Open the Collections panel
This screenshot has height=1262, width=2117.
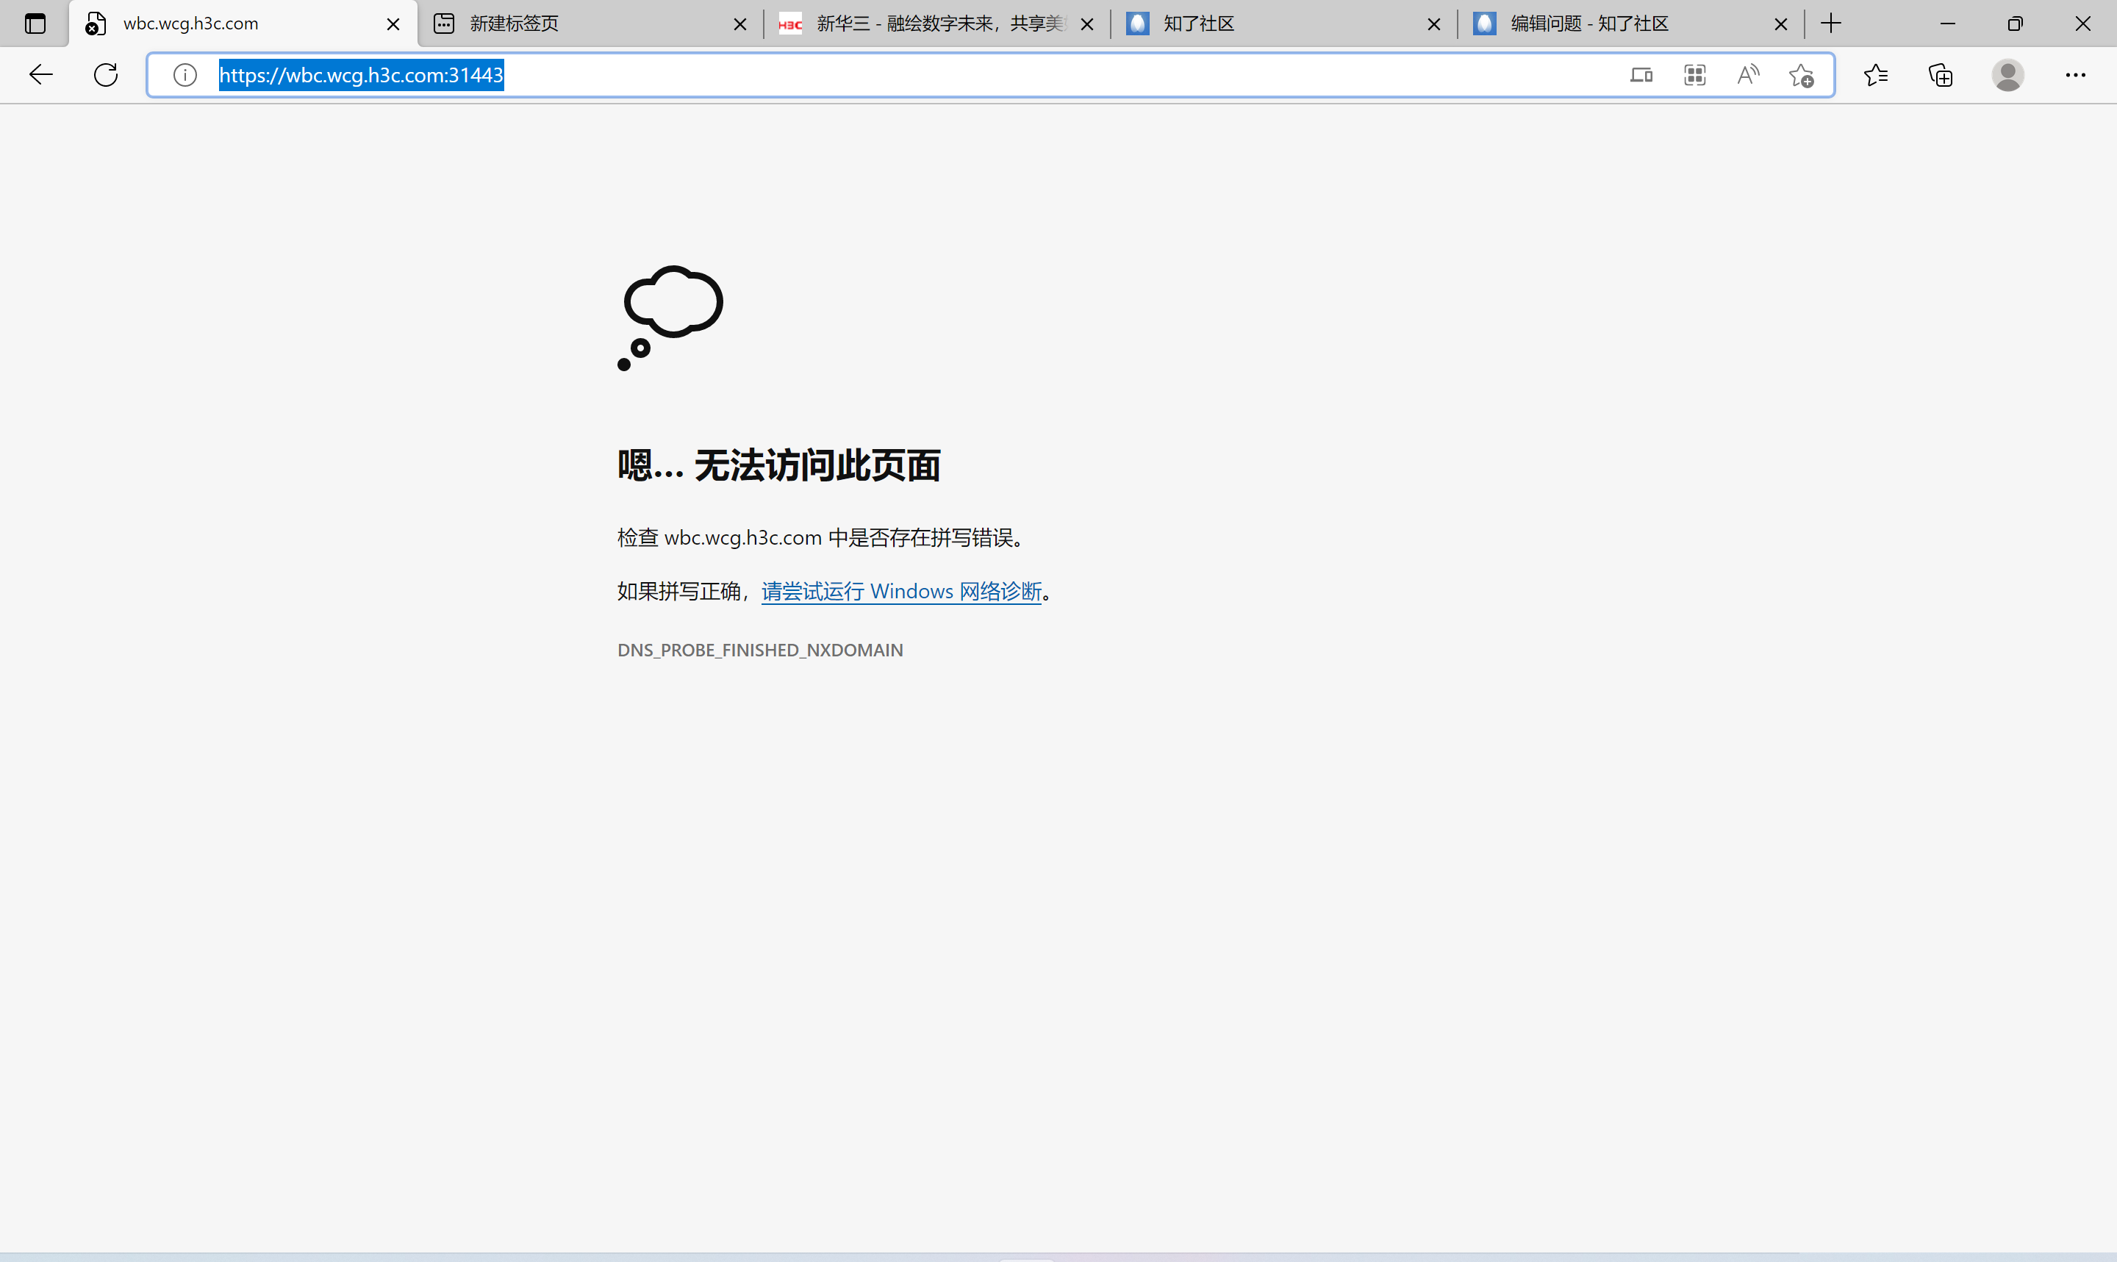point(1940,75)
